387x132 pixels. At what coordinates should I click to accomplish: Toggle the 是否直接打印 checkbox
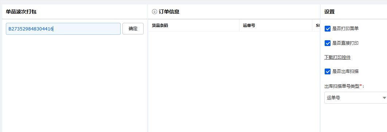pyautogui.click(x=328, y=43)
